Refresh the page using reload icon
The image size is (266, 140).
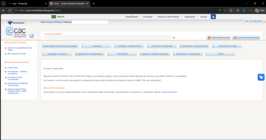pos(10,10)
